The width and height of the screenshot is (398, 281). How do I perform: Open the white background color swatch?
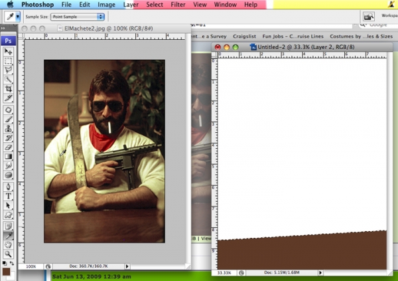coord(12,276)
